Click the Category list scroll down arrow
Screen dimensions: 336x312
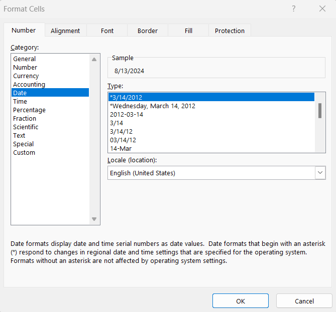pos(94,219)
